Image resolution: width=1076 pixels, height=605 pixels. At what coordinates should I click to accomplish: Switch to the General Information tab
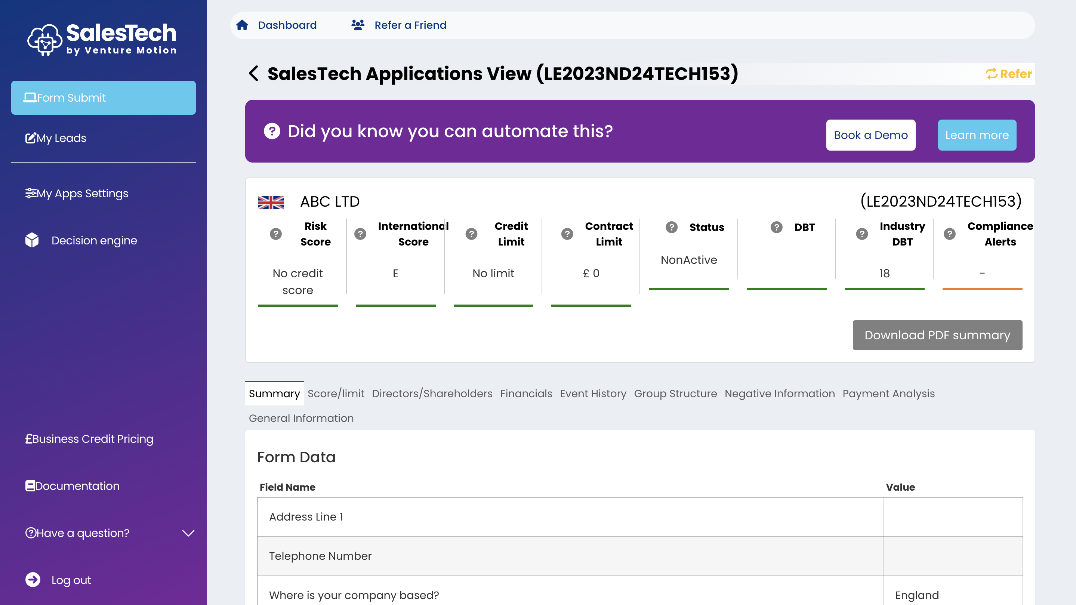(x=301, y=418)
